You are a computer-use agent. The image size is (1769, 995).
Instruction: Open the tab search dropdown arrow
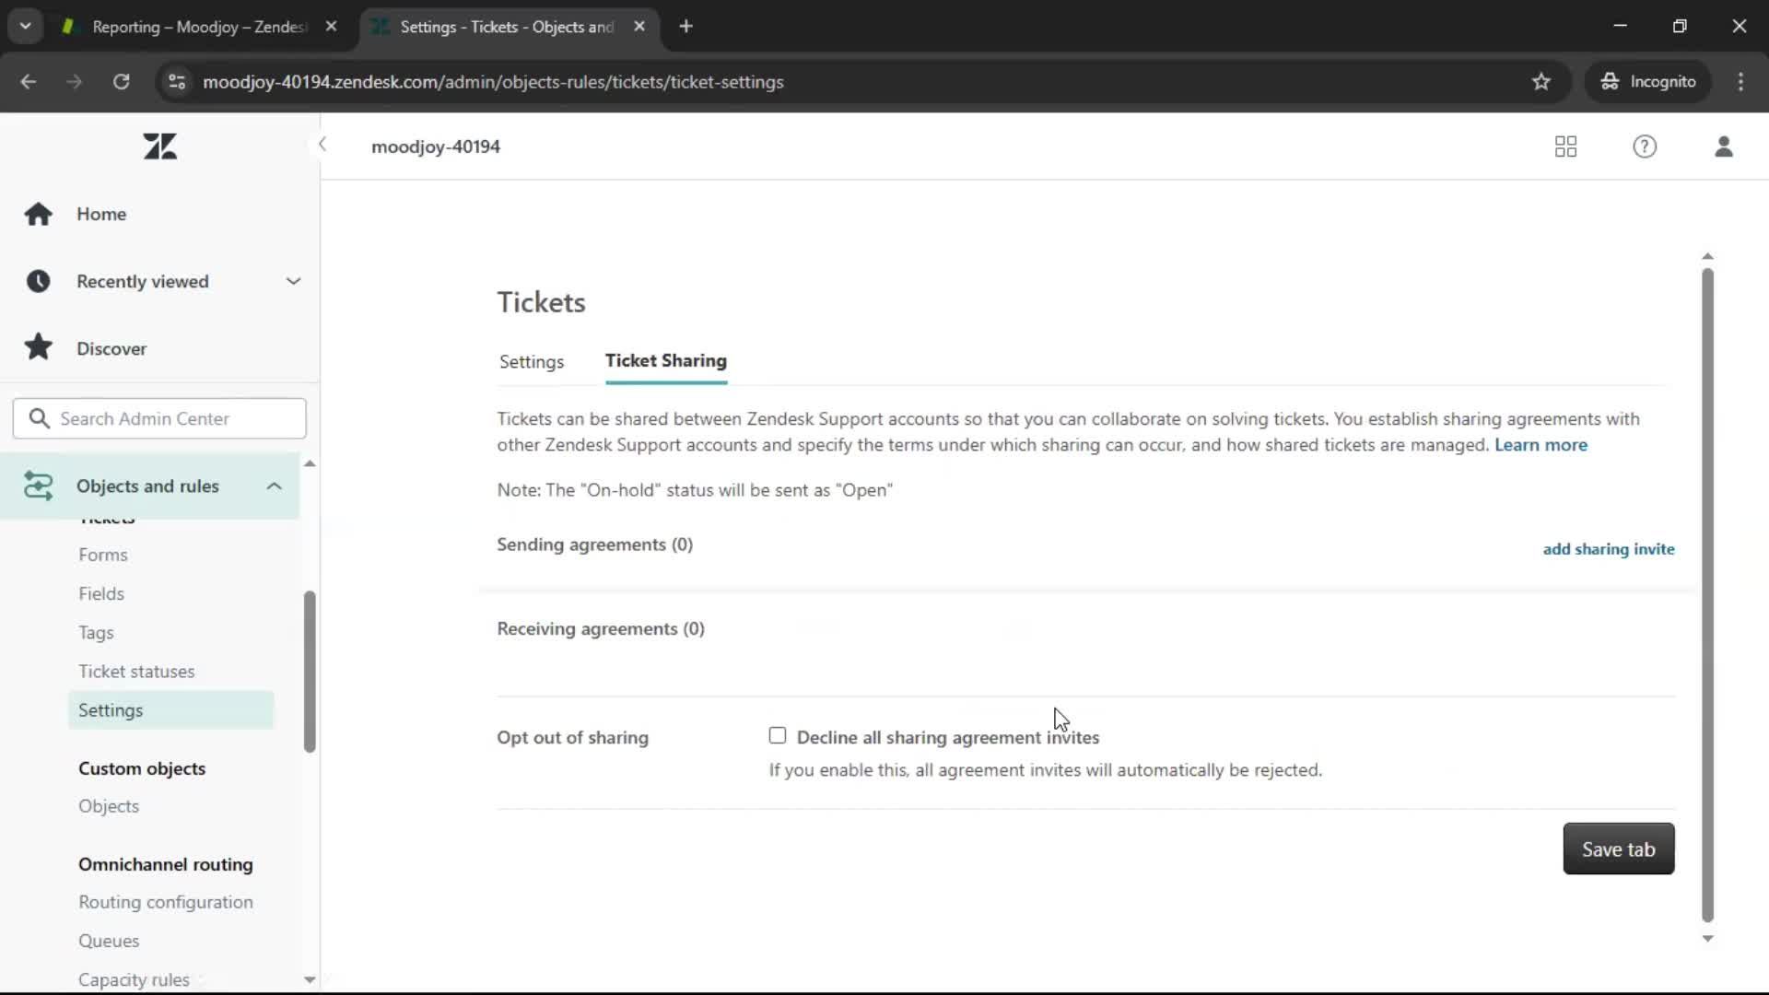click(x=25, y=27)
